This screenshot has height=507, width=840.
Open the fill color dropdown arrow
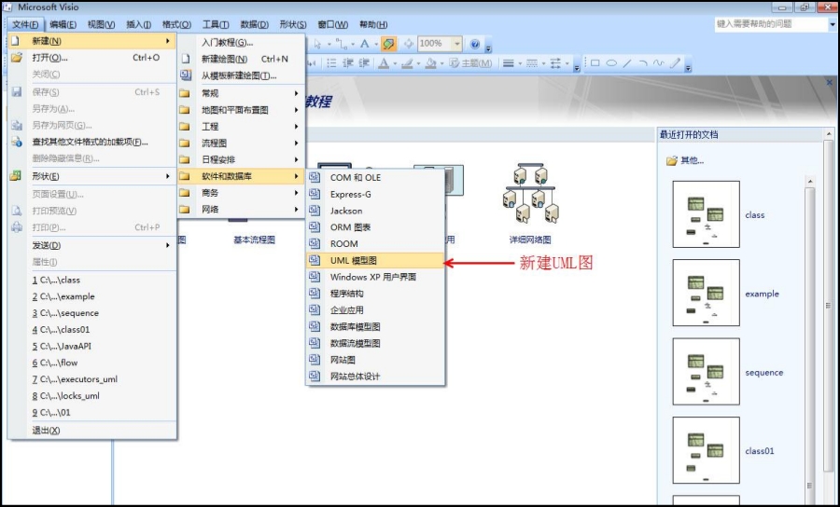[x=442, y=63]
